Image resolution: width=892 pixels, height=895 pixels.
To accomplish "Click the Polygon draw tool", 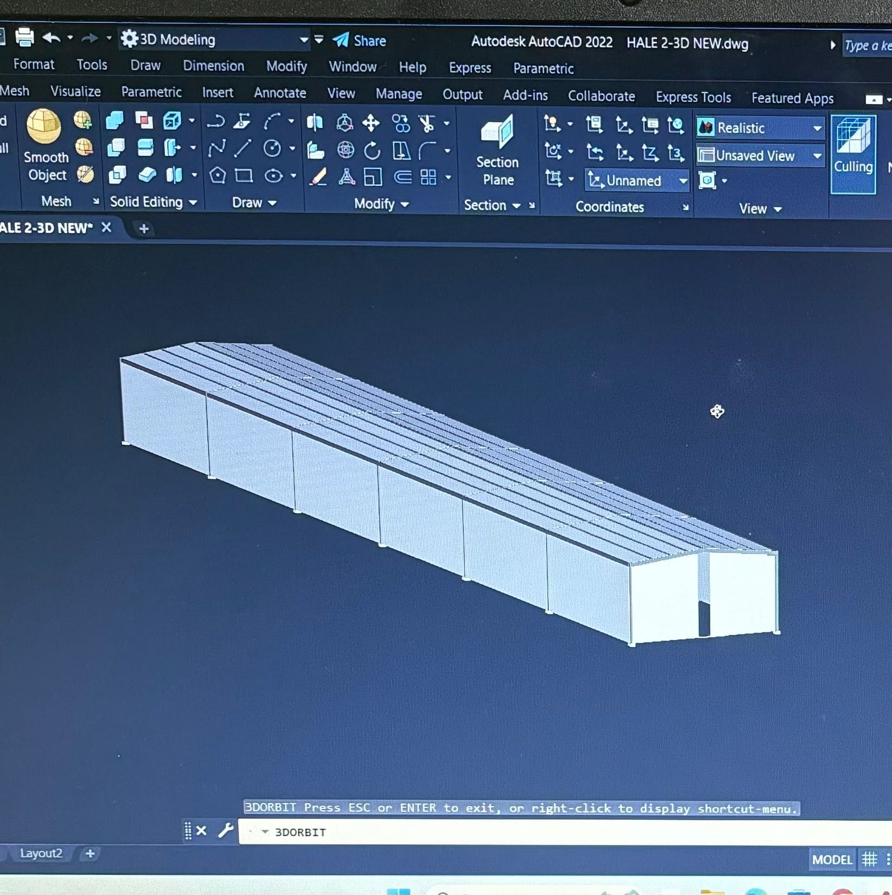I will 217,175.
